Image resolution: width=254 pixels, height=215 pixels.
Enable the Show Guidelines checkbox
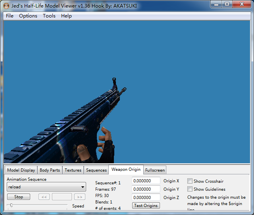tap(190, 189)
